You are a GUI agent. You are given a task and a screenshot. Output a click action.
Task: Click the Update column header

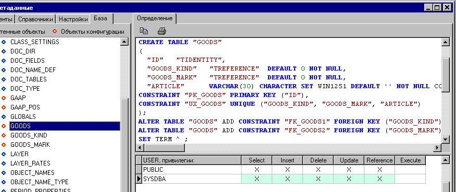coord(349,160)
